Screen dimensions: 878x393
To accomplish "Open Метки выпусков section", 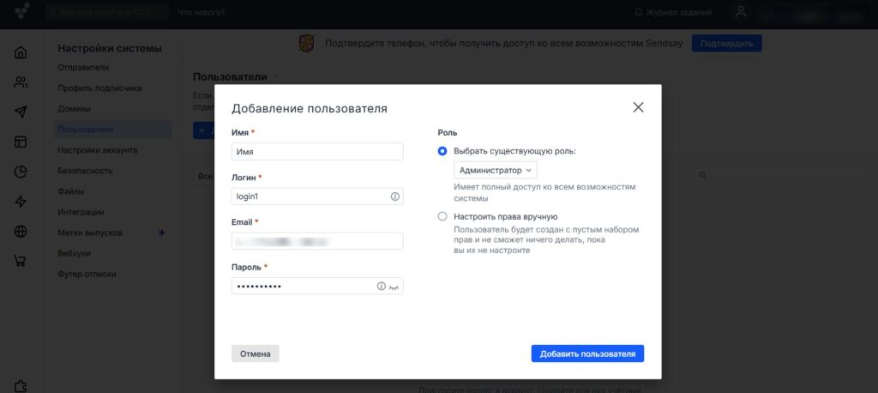I will coord(89,233).
